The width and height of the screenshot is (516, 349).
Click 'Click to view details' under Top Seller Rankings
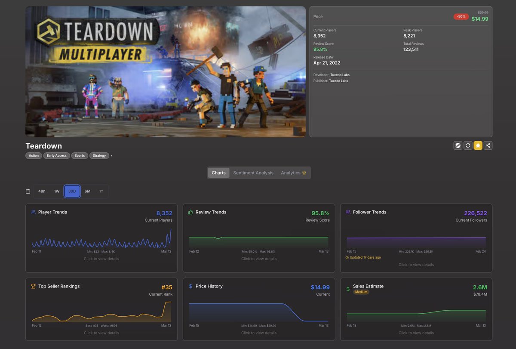[x=101, y=333]
